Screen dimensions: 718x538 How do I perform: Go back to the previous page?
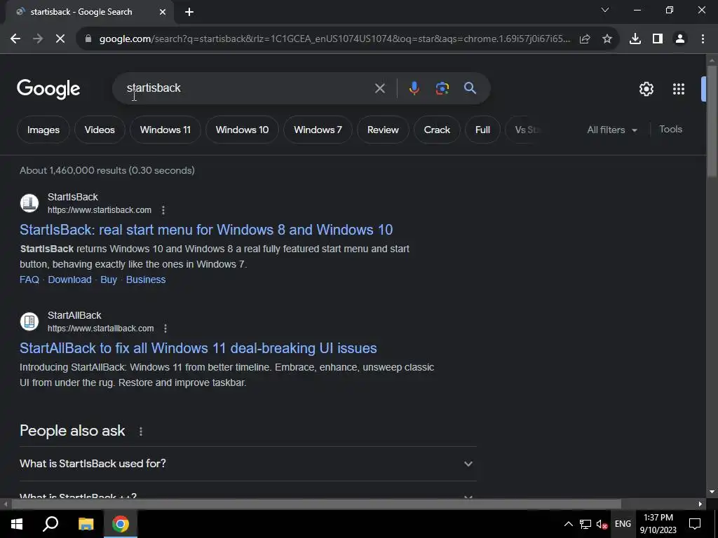click(15, 39)
